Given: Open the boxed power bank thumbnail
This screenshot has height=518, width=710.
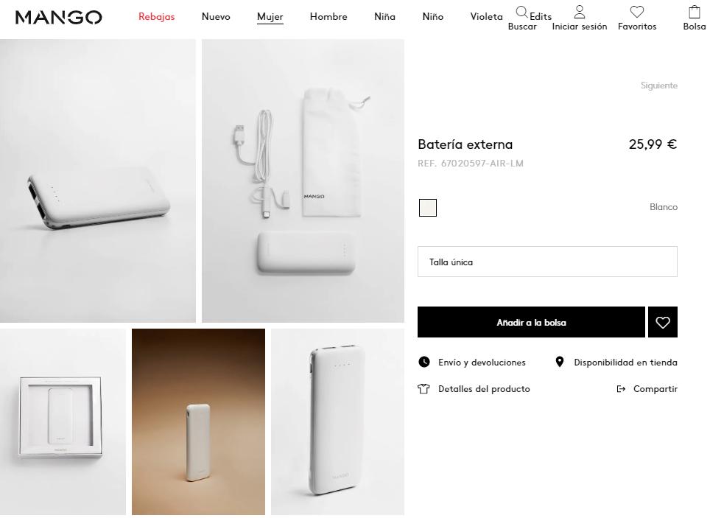Looking at the screenshot, I should tap(63, 421).
